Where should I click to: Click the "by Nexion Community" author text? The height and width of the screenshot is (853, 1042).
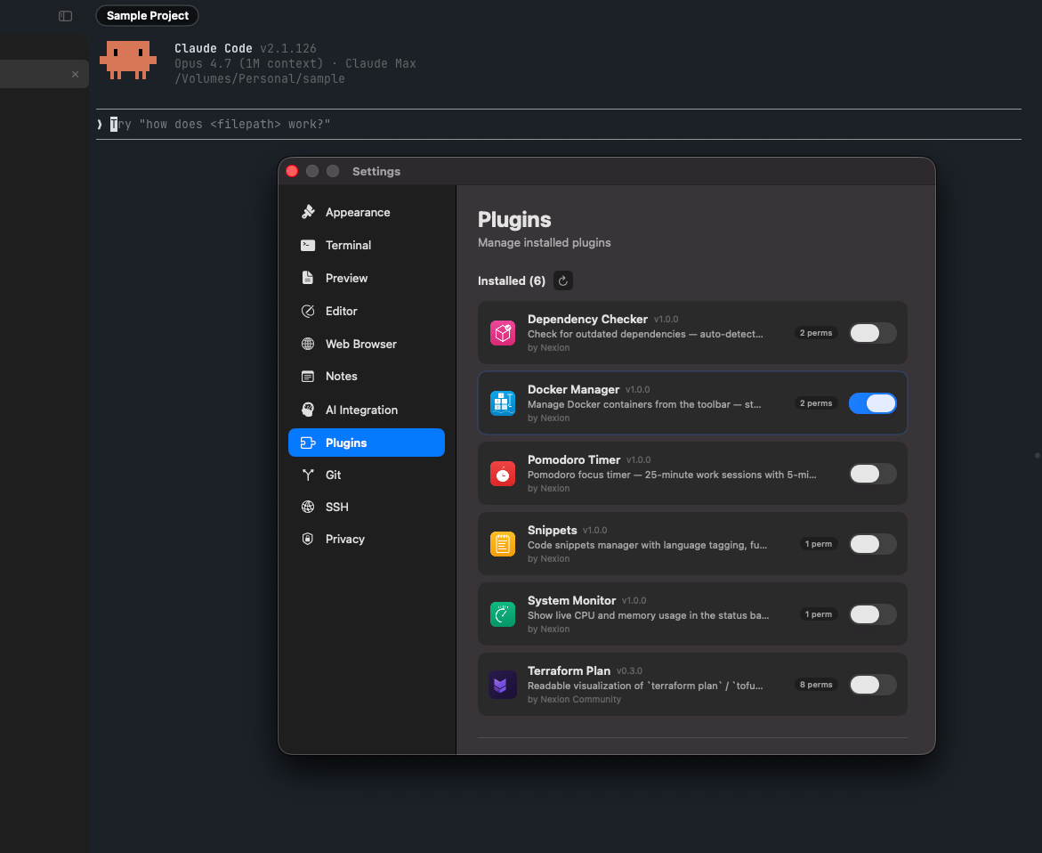pos(574,700)
